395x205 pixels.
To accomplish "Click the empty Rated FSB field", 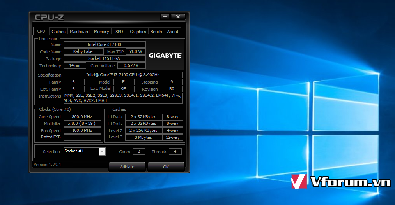I will pyautogui.click(x=82, y=137).
